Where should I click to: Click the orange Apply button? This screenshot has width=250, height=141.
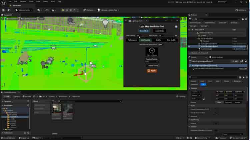[152, 71]
